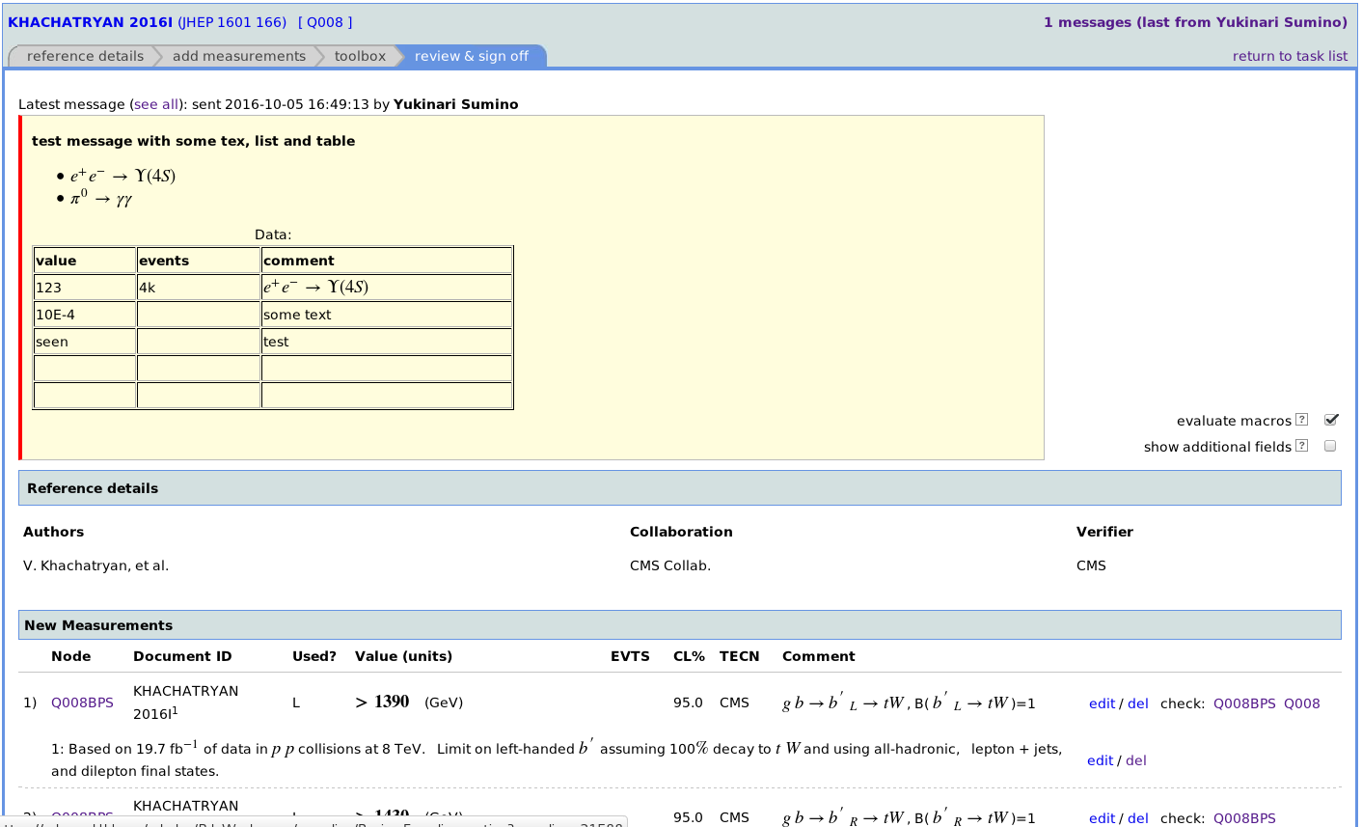The width and height of the screenshot is (1362, 827).
Task: Click the New Measurements section header
Action: tap(680, 624)
